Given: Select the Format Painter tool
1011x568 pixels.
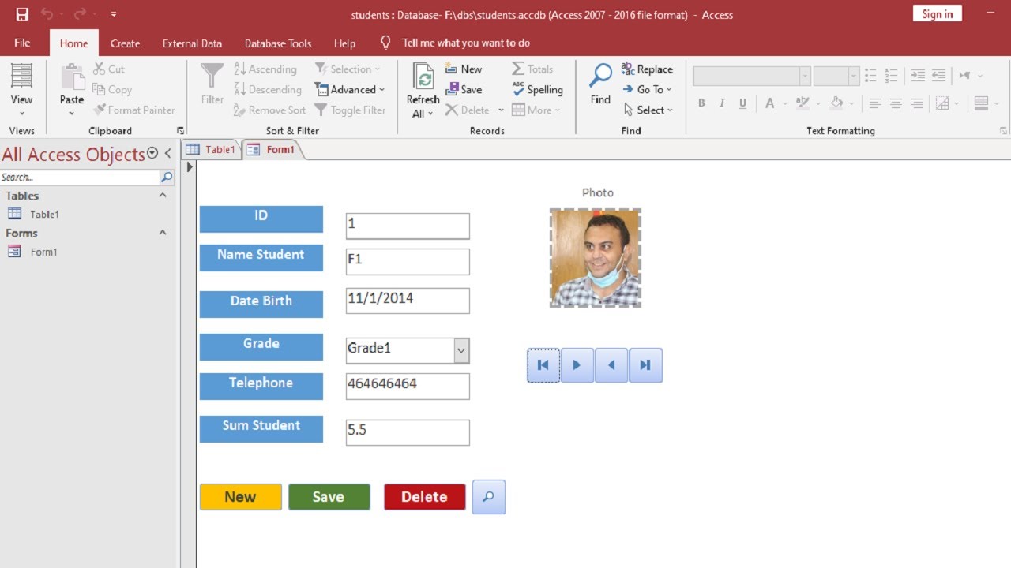Looking at the screenshot, I should pos(134,110).
